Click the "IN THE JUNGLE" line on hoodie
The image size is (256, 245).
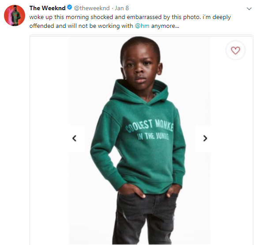[x=153, y=136]
